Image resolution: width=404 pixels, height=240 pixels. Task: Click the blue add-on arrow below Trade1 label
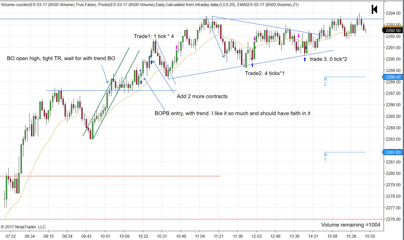[x=152, y=62]
